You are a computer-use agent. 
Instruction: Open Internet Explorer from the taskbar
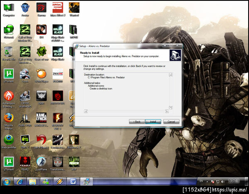coord(20,181)
